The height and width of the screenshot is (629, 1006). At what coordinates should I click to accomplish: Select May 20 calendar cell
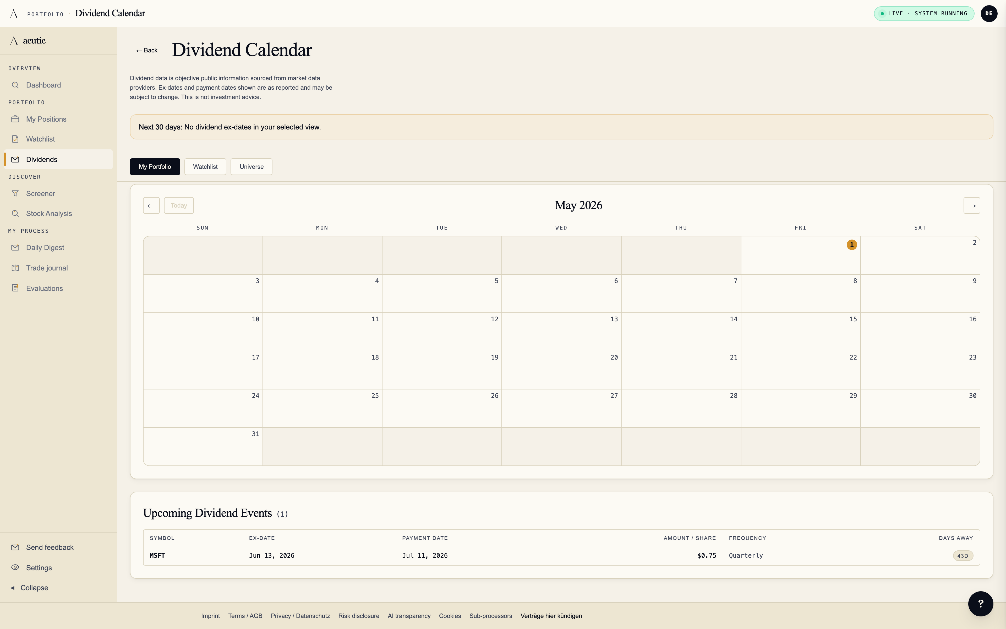point(561,370)
